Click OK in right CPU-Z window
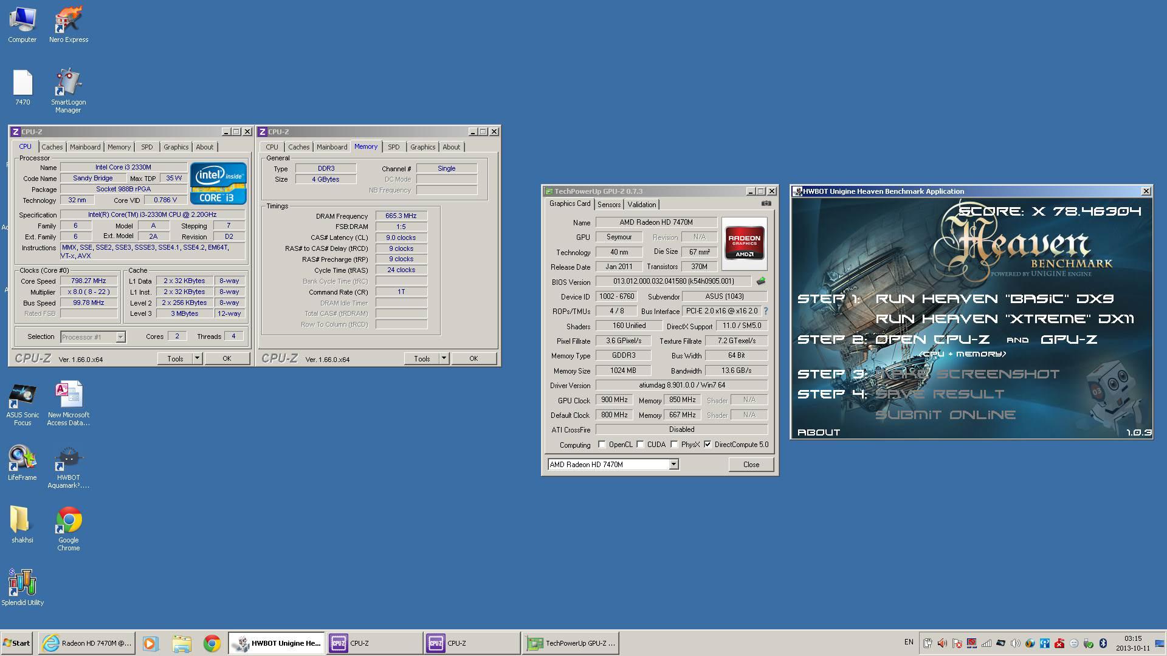The image size is (1167, 656). [x=473, y=359]
